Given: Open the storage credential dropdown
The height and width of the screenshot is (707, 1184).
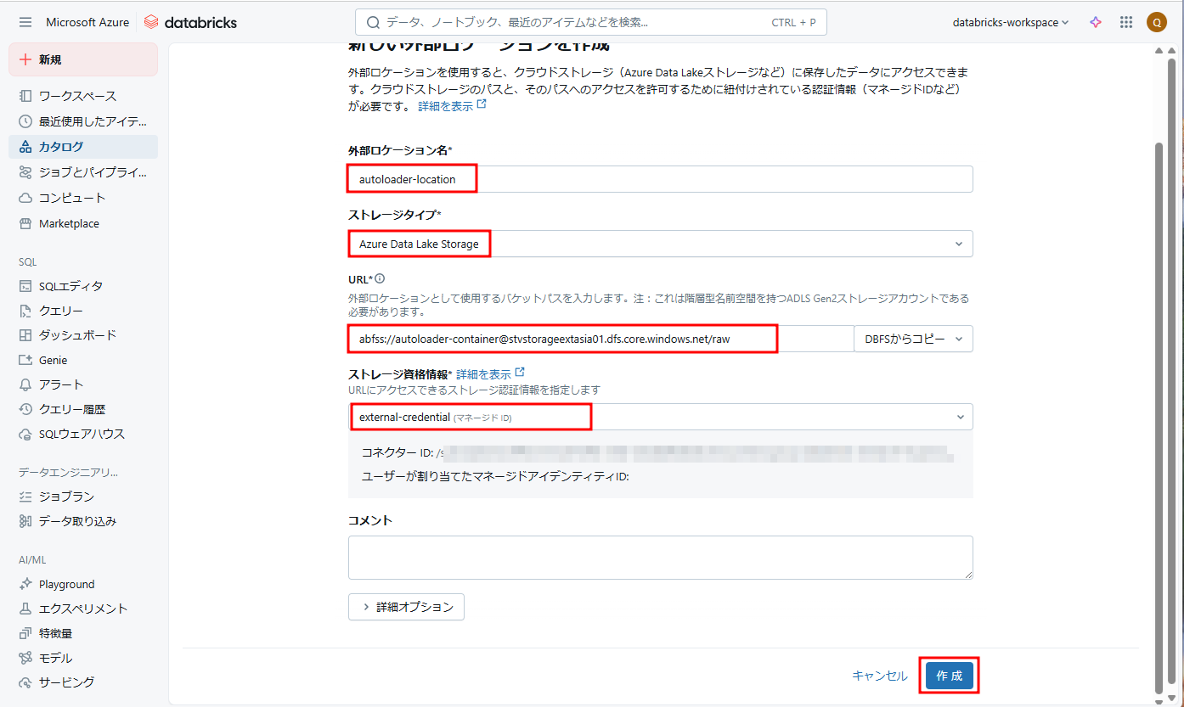Looking at the screenshot, I should click(660, 417).
